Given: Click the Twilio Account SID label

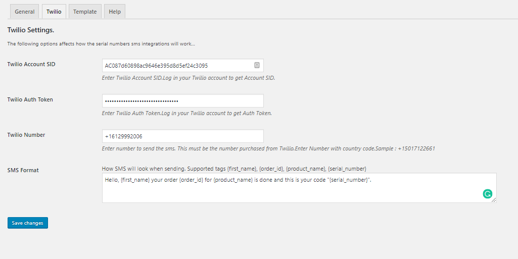Looking at the screenshot, I should 31,64.
